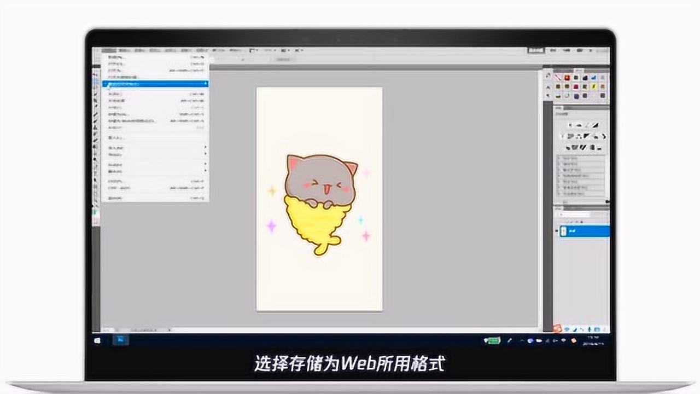Open the Windows Start menu
Viewport: 700px width, 394px height.
pos(97,340)
